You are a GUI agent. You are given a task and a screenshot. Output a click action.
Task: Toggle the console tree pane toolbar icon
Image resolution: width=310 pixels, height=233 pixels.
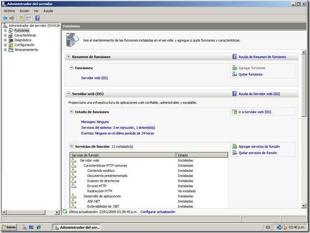click(x=28, y=18)
